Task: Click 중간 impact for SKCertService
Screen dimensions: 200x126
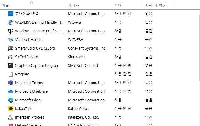Action: pyautogui.click(x=149, y=57)
